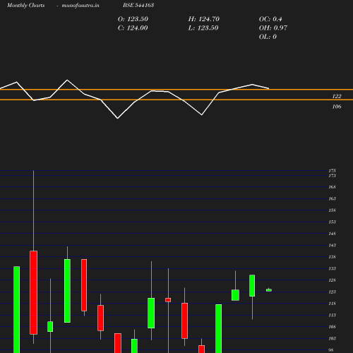
Task: Select the 148 price axis label
Action: coord(333,234)
